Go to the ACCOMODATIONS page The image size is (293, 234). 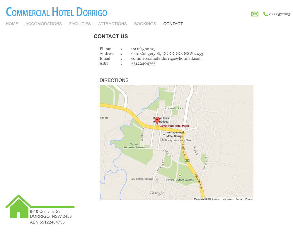pos(44,24)
